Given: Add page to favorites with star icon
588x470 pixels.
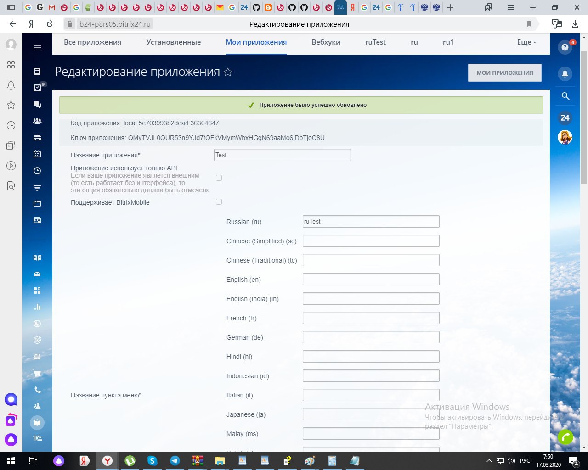Looking at the screenshot, I should [228, 72].
